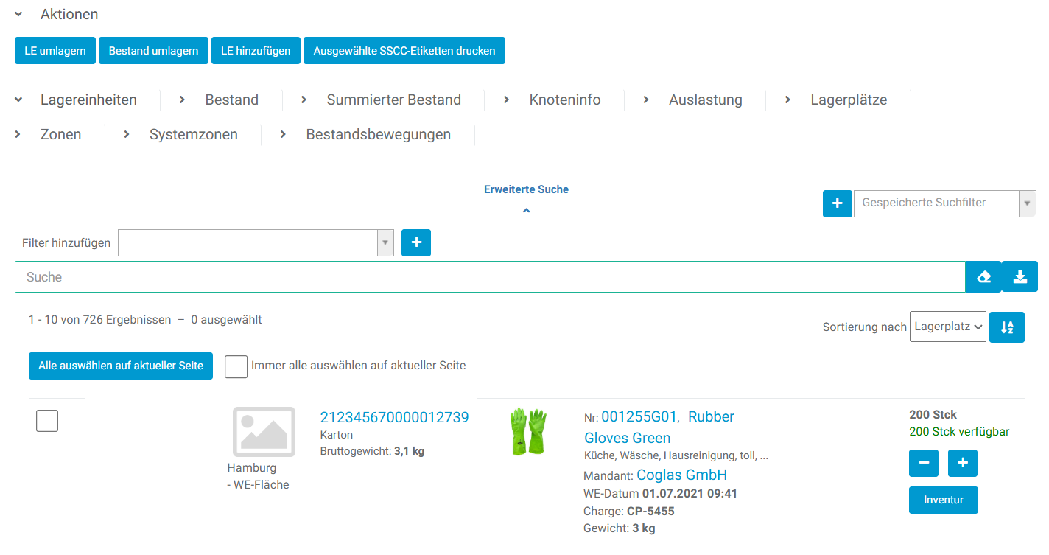Screen dimensions: 1049x555
Task: Decrease quantity with the minus icon
Action: [x=923, y=463]
